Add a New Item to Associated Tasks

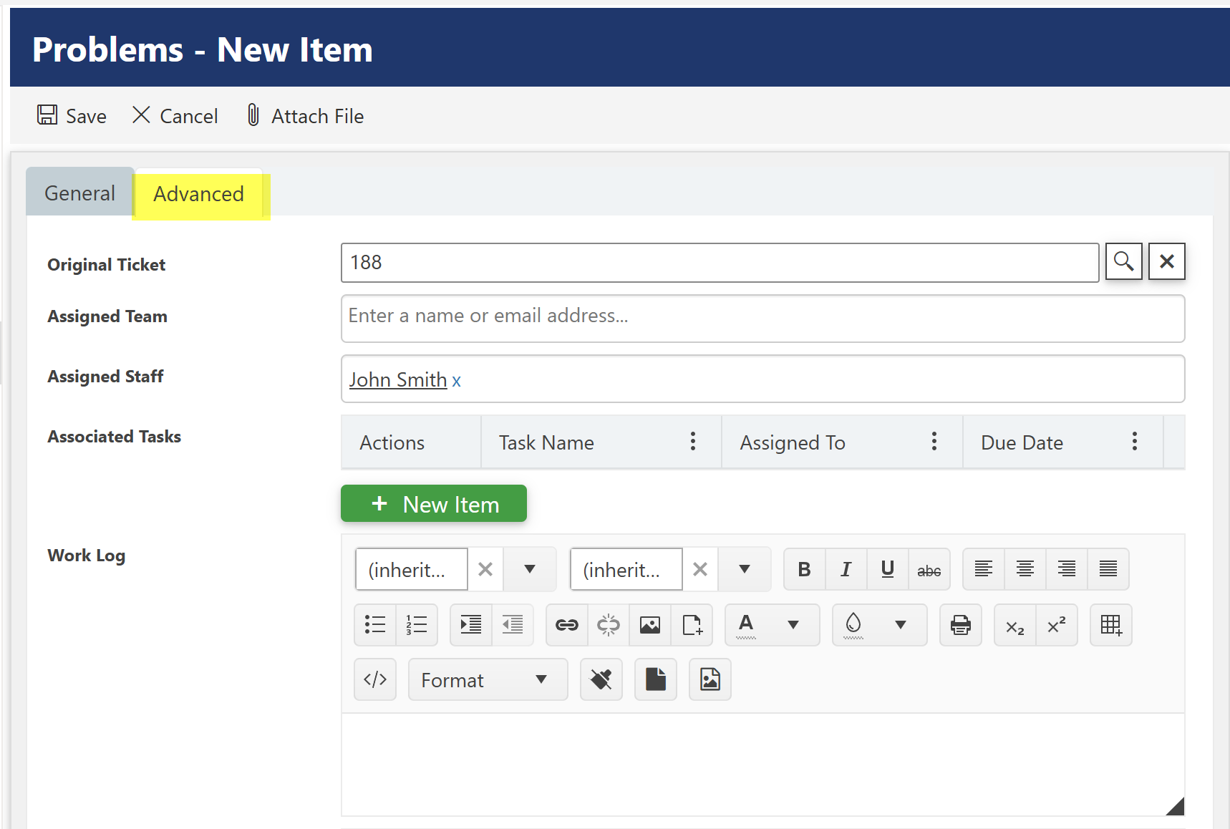(x=433, y=503)
